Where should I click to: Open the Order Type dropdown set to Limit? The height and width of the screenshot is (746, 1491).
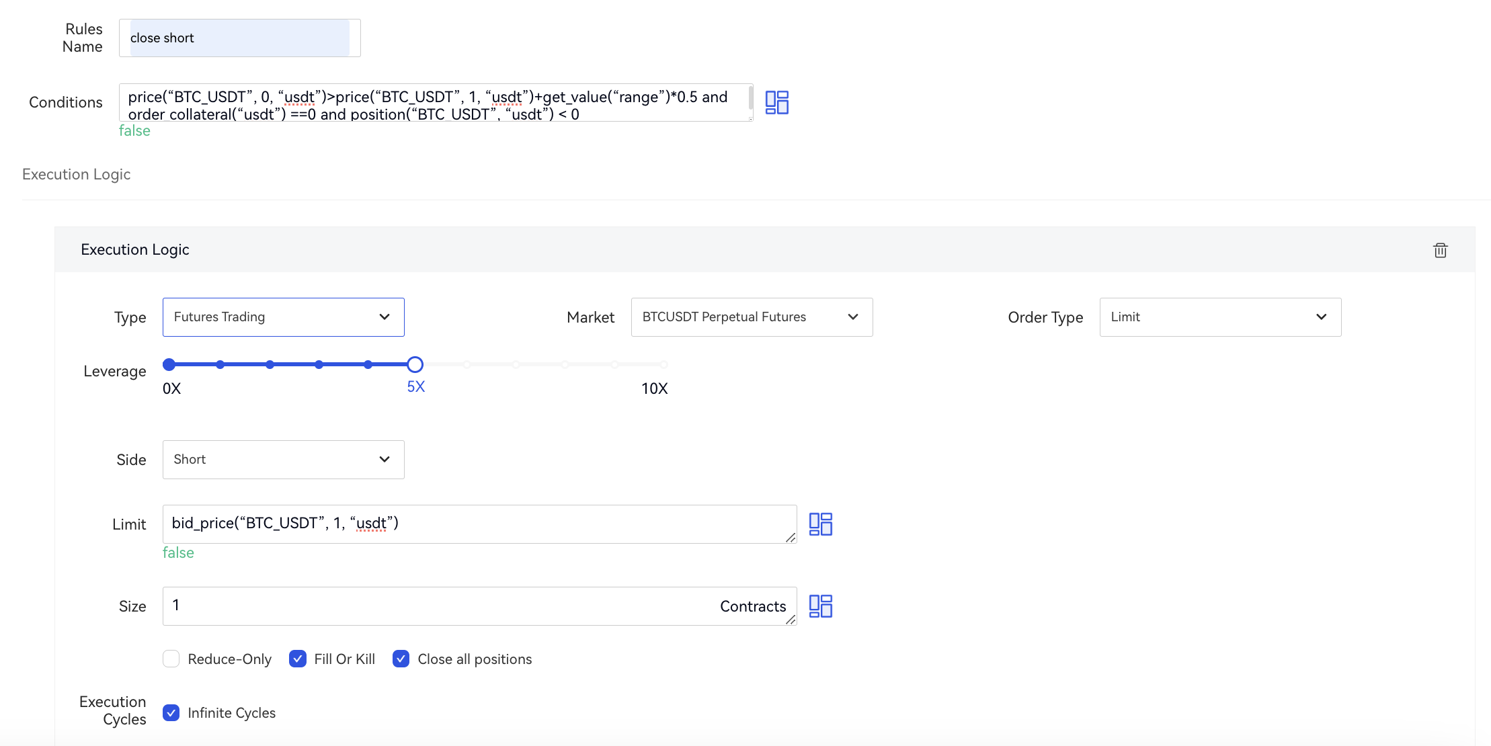click(1219, 317)
